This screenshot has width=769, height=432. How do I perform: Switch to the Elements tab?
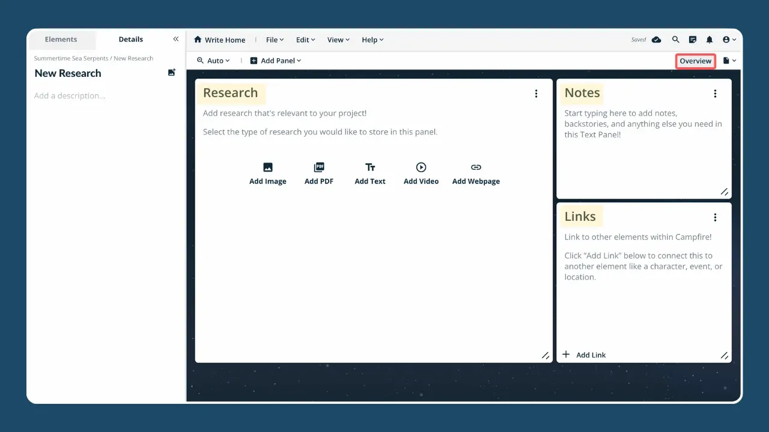point(61,39)
